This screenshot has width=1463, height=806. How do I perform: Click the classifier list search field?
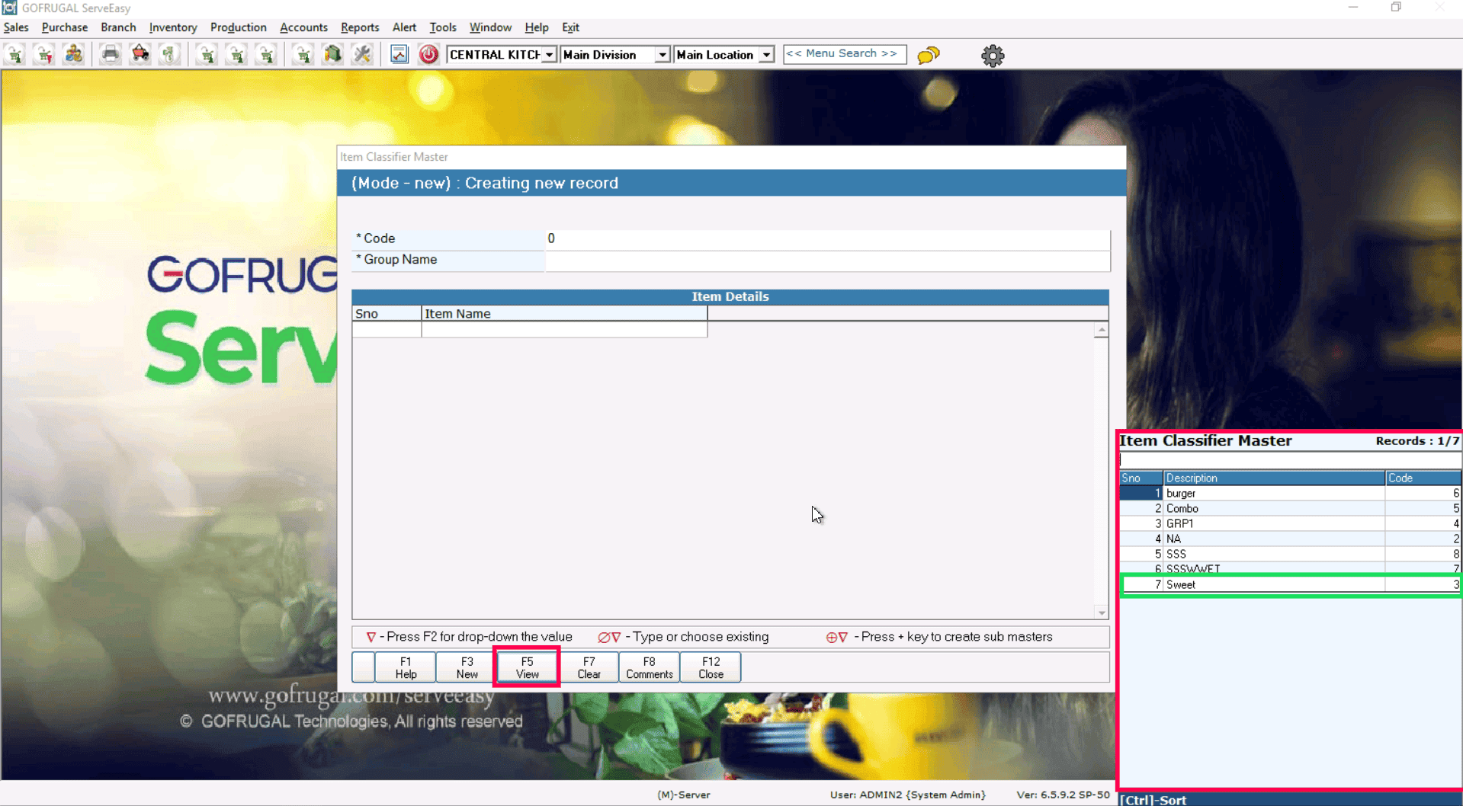[x=1290, y=460]
